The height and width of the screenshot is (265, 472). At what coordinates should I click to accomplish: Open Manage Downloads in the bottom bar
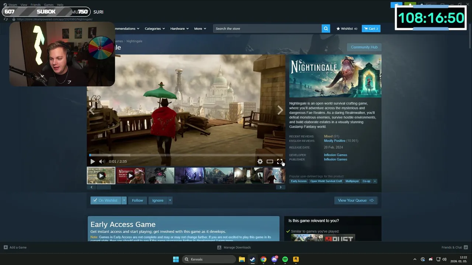[234, 247]
